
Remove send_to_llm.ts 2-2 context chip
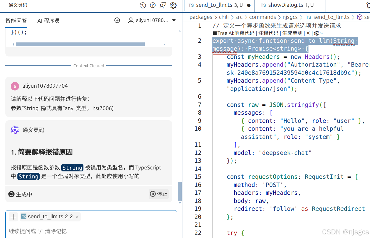pos(77,217)
